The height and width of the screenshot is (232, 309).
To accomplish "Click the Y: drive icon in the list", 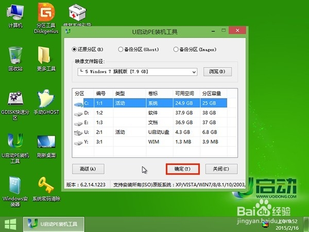I will pos(78,143).
